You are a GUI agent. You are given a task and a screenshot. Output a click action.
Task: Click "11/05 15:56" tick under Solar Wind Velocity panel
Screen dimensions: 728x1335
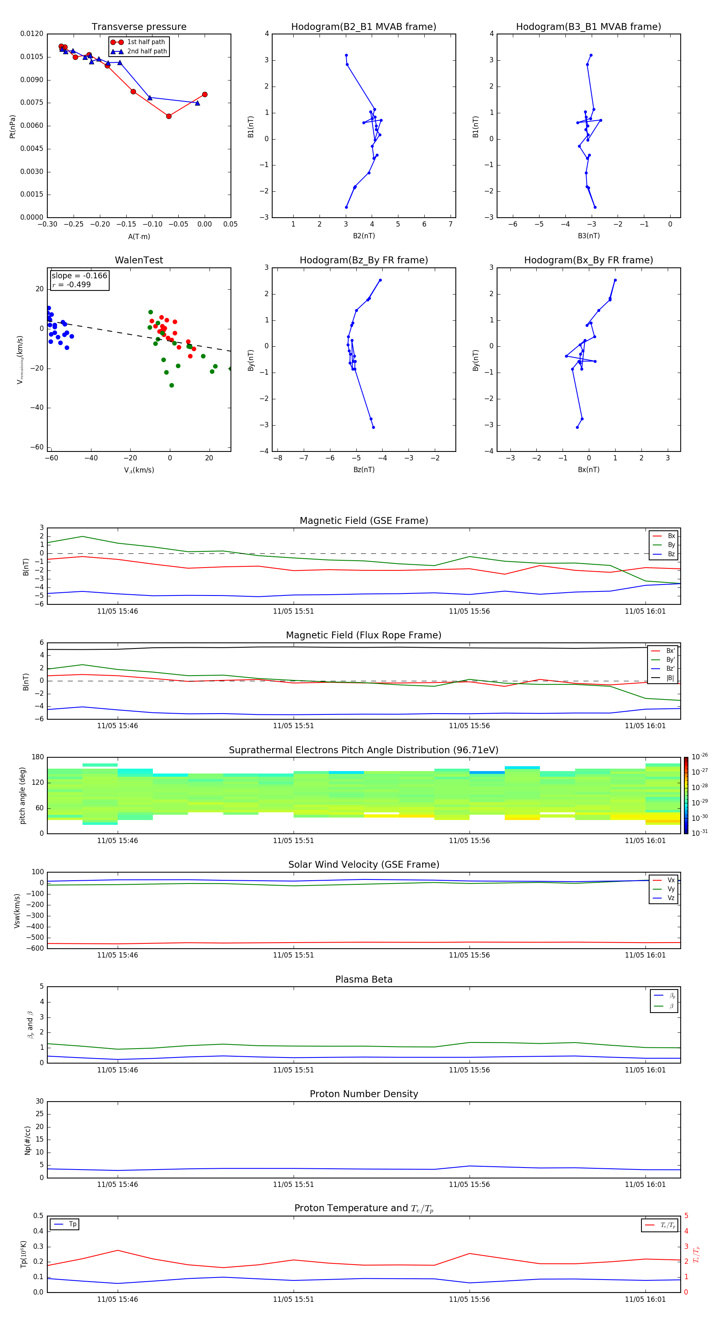point(470,955)
